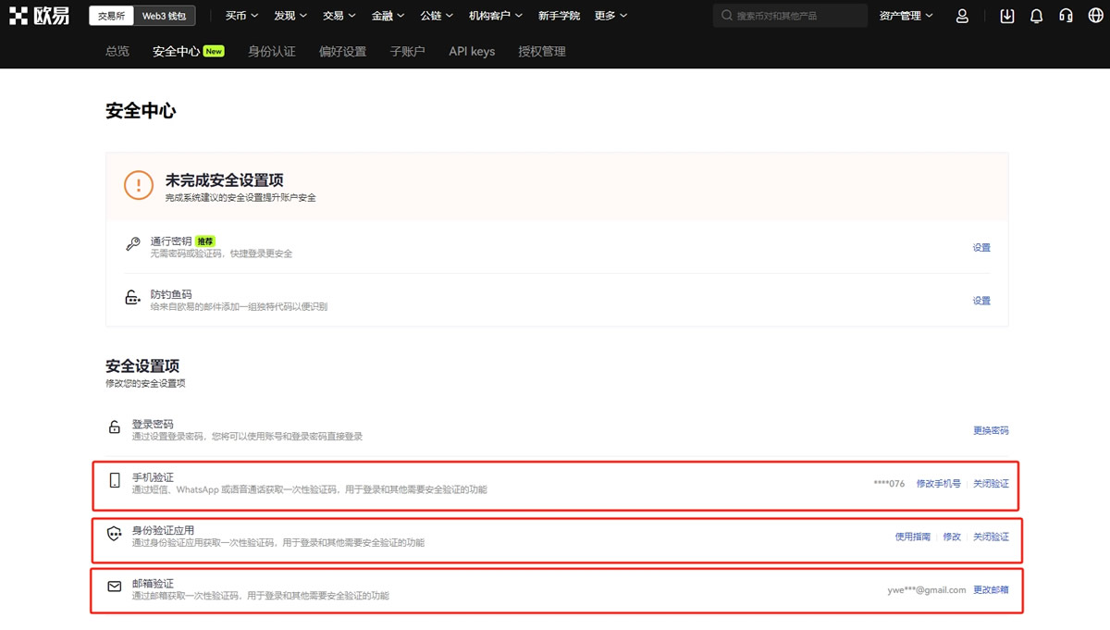Viewport: 1110px width, 630px height.
Task: Open customer support headset icon
Action: click(x=1066, y=15)
